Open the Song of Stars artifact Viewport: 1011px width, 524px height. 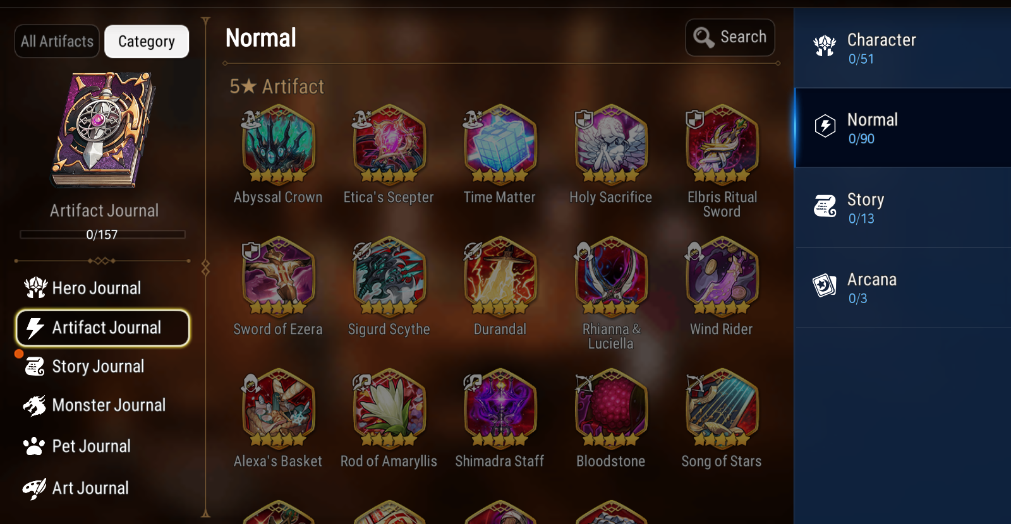[722, 408]
